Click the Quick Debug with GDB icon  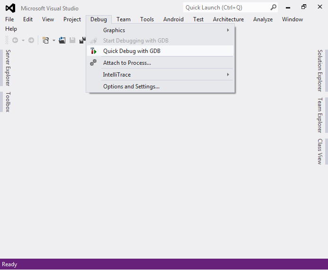pos(93,51)
